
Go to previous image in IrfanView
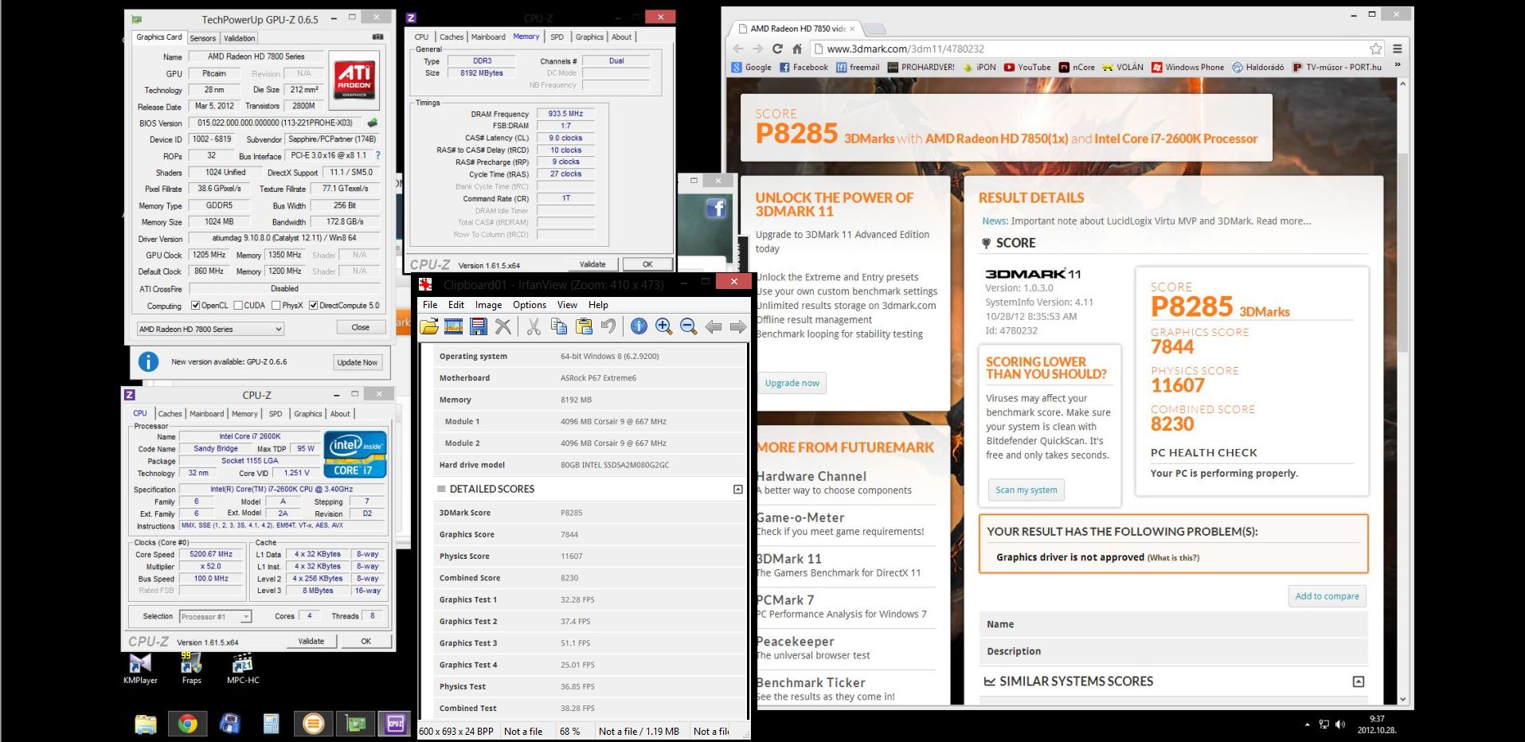(714, 326)
